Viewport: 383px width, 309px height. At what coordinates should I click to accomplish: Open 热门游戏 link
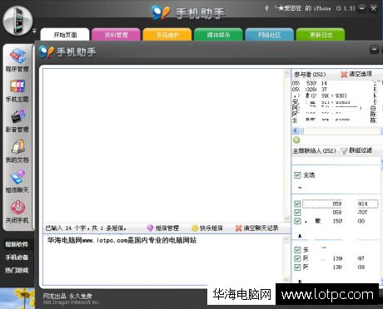tap(17, 270)
